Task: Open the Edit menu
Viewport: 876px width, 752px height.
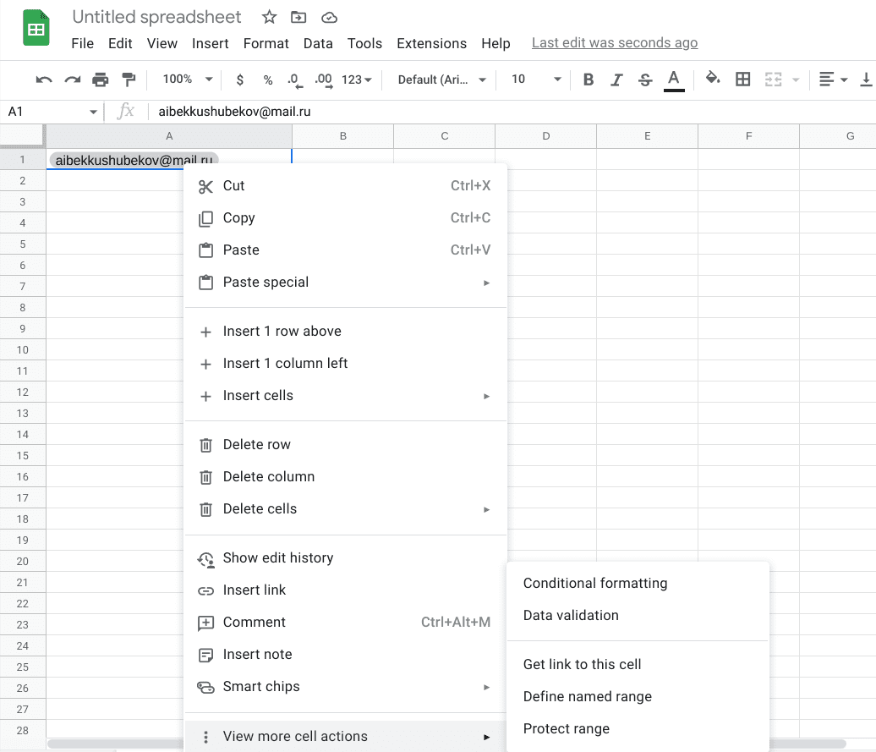Action: pos(120,43)
